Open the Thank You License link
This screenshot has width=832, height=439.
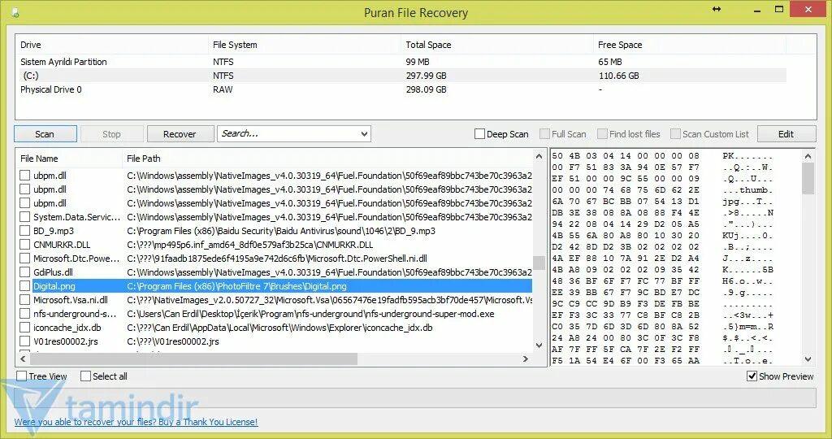(136, 422)
